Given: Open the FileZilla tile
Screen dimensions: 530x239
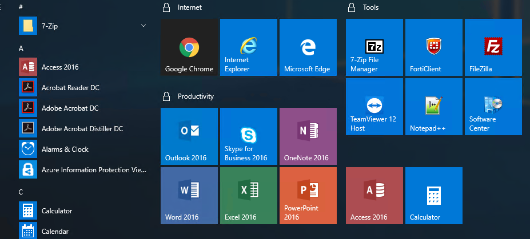Looking at the screenshot, I should 493,47.
